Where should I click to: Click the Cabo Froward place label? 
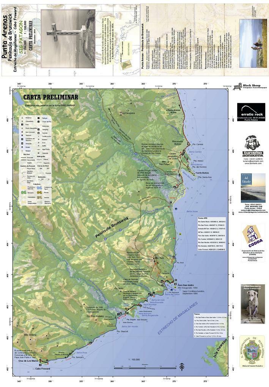tap(42, 368)
